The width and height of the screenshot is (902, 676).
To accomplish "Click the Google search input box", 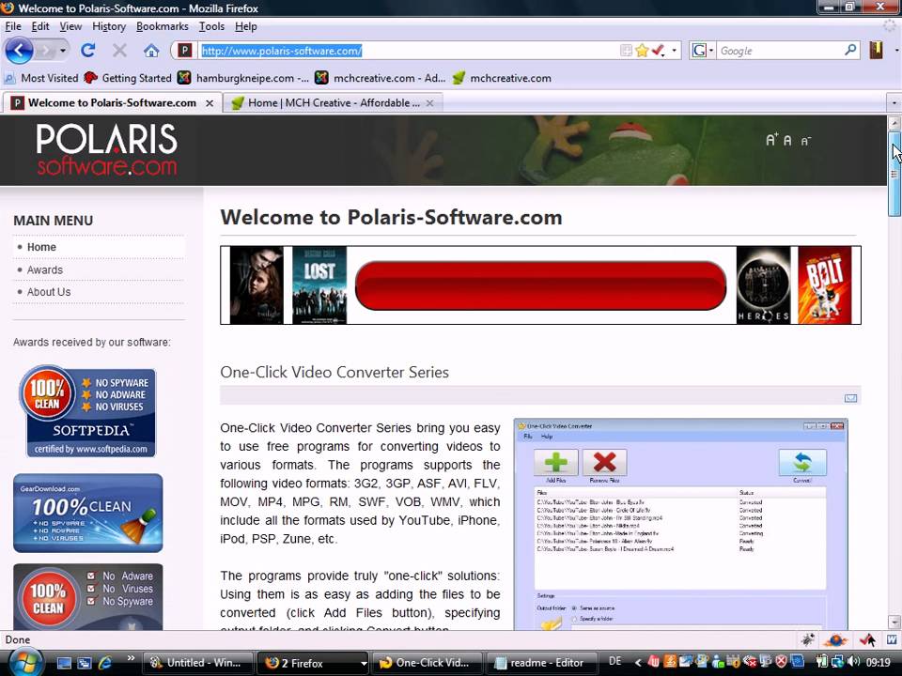I will coord(780,51).
